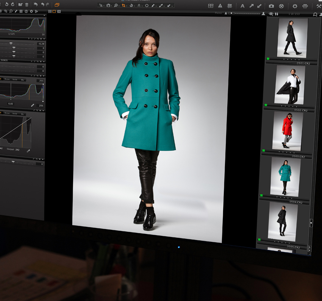The height and width of the screenshot is (301, 322).
Task: Adjust the thumbnail zoom slider above browser
Action: click(244, 13)
